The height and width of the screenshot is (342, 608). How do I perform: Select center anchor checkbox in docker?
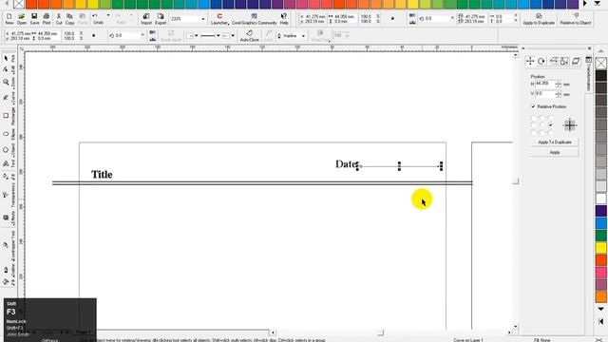pos(542,124)
